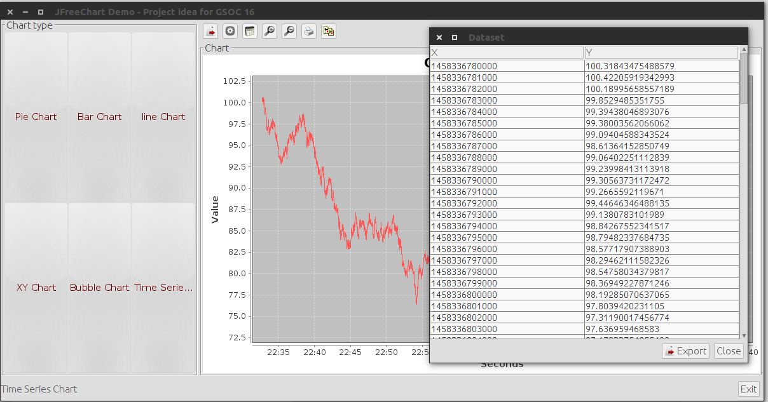Click the export chart toolbar icon
Viewport: 768px width, 402px height.
[211, 30]
